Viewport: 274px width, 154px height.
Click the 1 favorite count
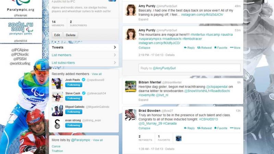point(164,138)
